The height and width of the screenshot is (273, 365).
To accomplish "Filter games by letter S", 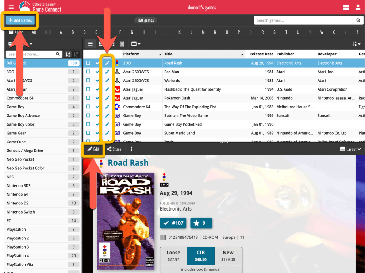I will (274, 32).
